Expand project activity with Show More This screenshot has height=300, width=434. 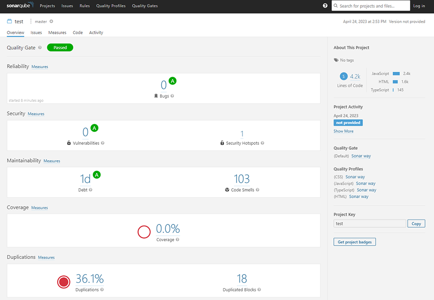point(343,131)
